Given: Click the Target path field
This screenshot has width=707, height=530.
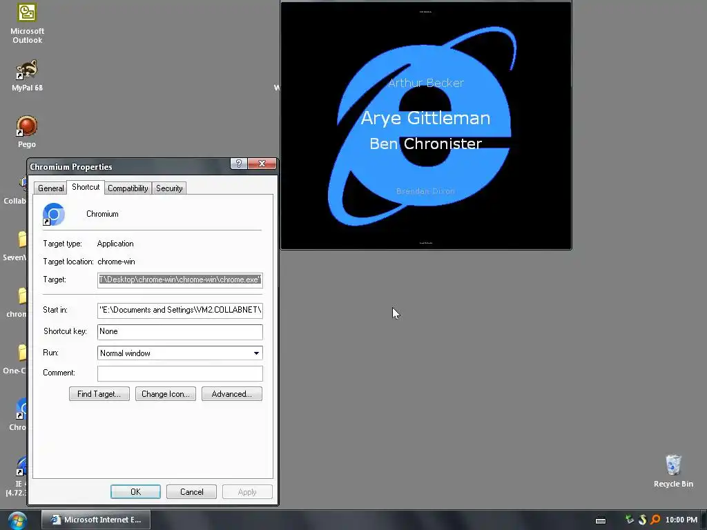Looking at the screenshot, I should [180, 280].
